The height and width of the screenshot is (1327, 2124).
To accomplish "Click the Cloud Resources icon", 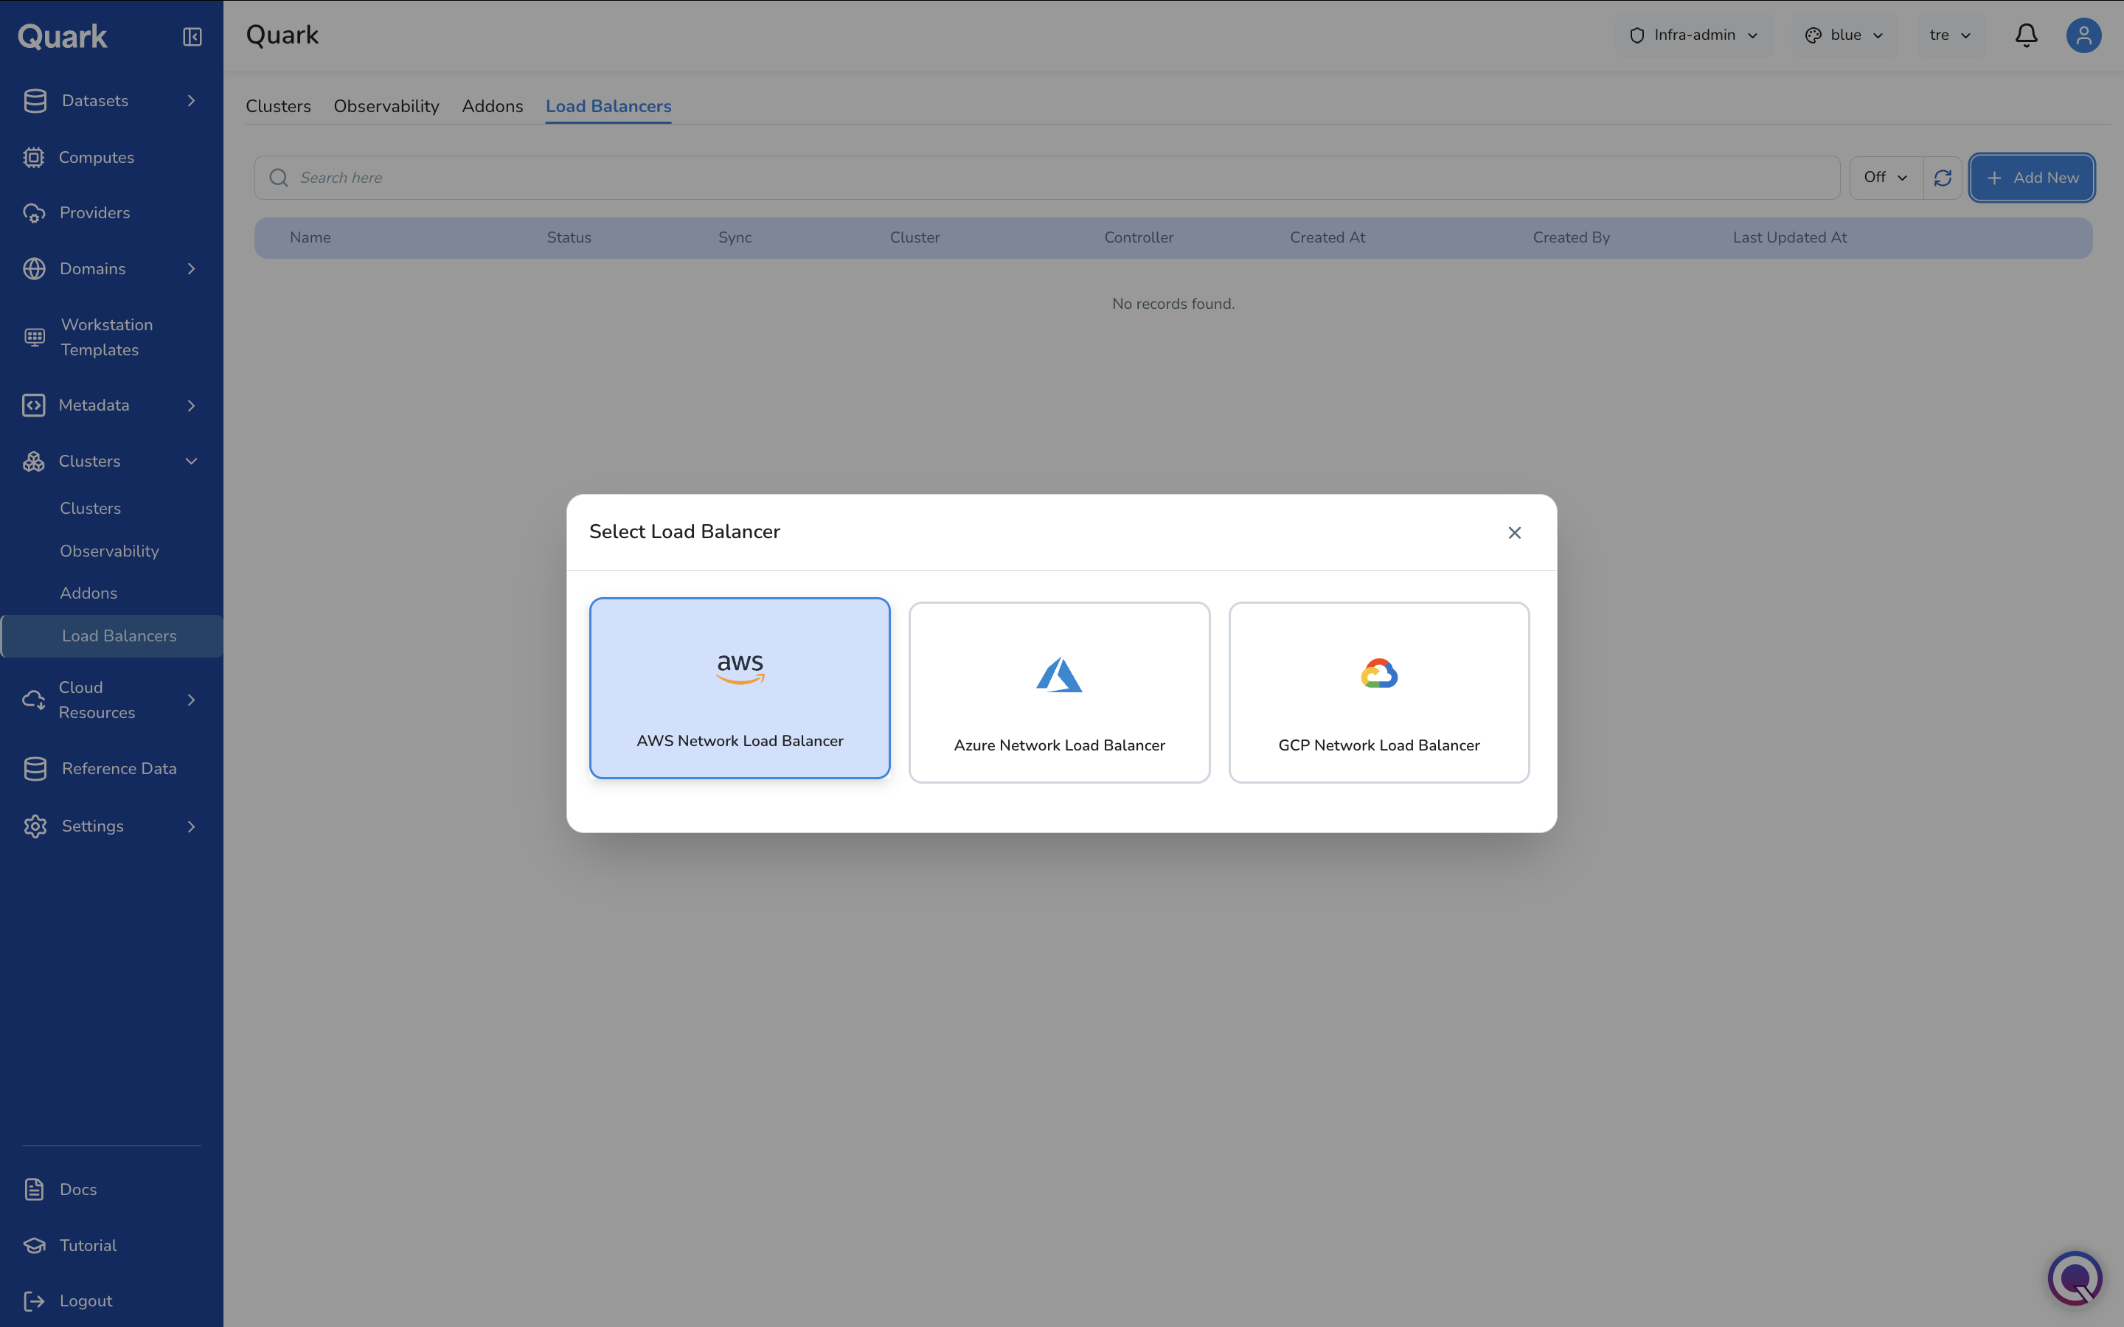I will (33, 700).
